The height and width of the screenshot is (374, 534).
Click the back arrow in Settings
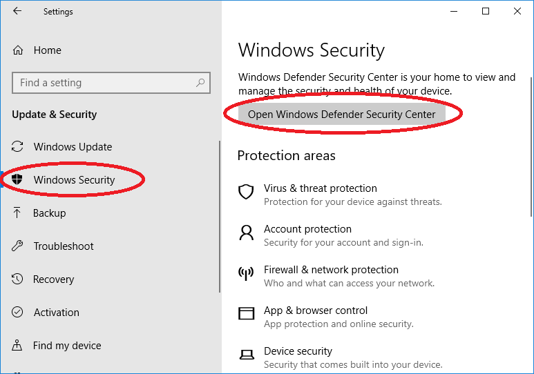(17, 11)
